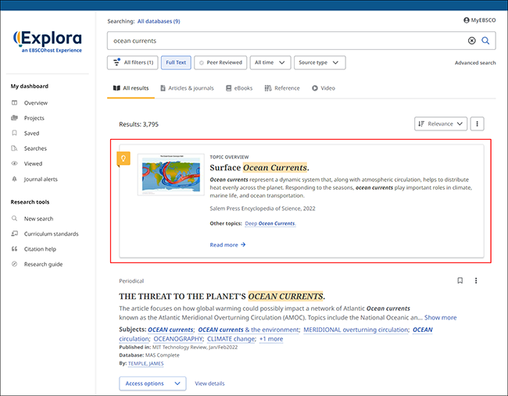Switch to eBooks tab
The image size is (508, 396).
(x=239, y=88)
